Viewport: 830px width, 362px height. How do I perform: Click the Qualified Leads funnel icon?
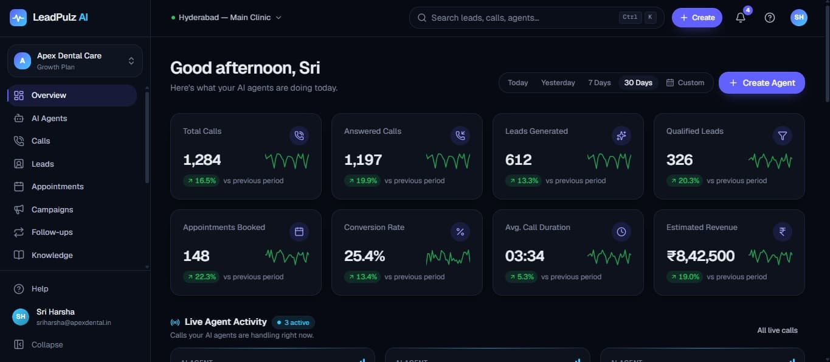point(783,136)
